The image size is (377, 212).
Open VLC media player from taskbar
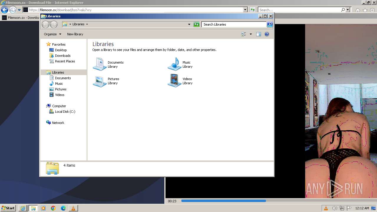73,208
